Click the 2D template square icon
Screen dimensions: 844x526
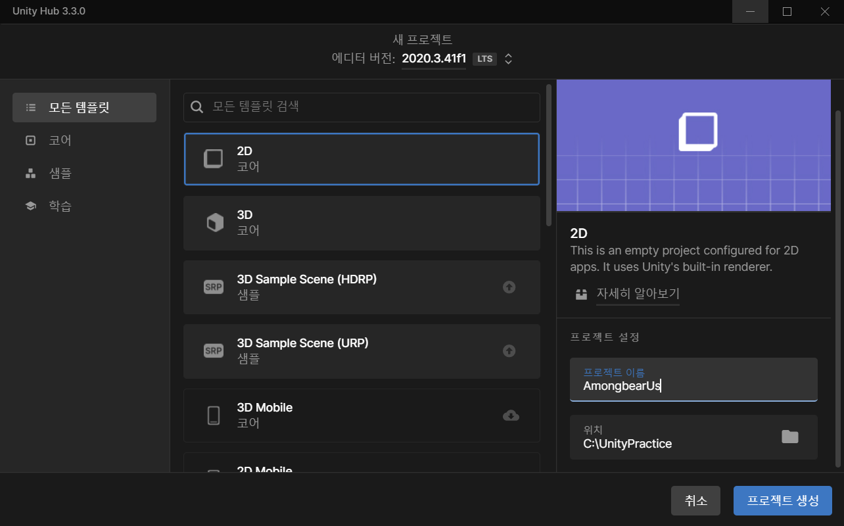(x=214, y=159)
